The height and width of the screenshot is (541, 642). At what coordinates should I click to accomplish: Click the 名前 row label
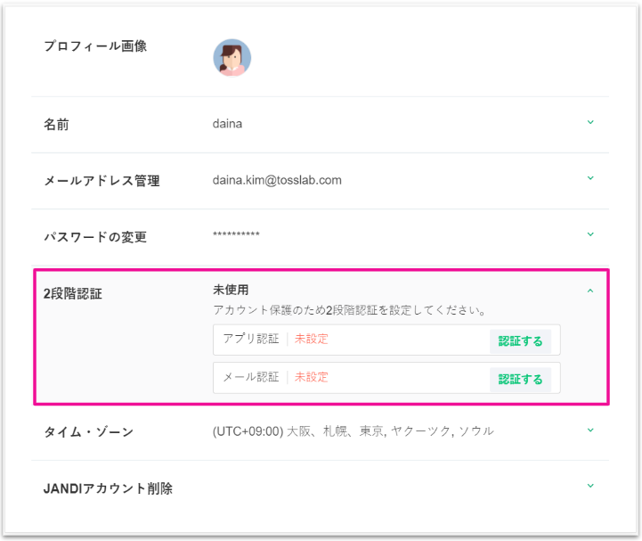pyautogui.click(x=56, y=125)
